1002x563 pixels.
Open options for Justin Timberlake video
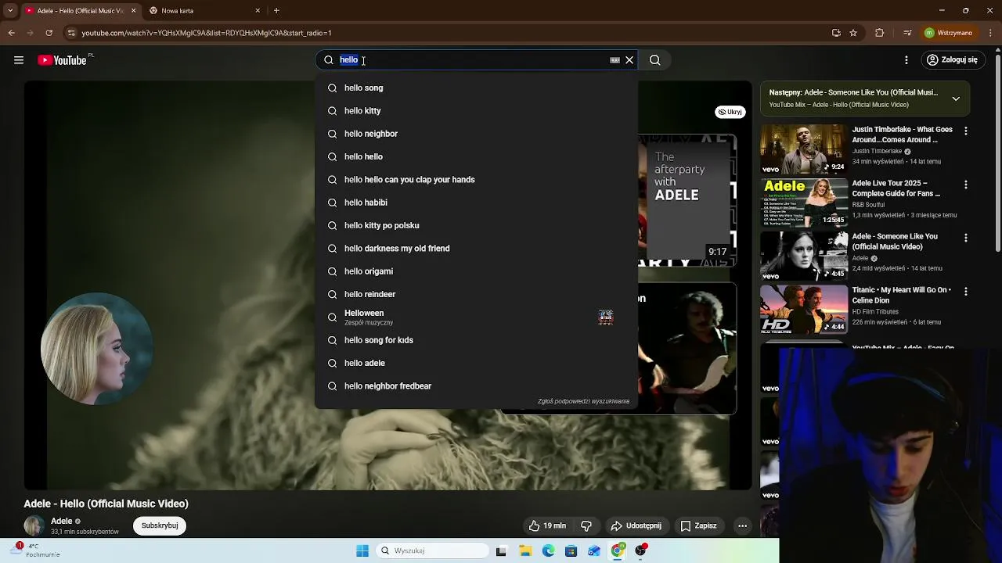pyautogui.click(x=966, y=131)
